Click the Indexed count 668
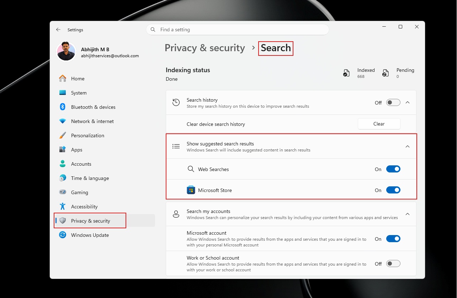 361,76
